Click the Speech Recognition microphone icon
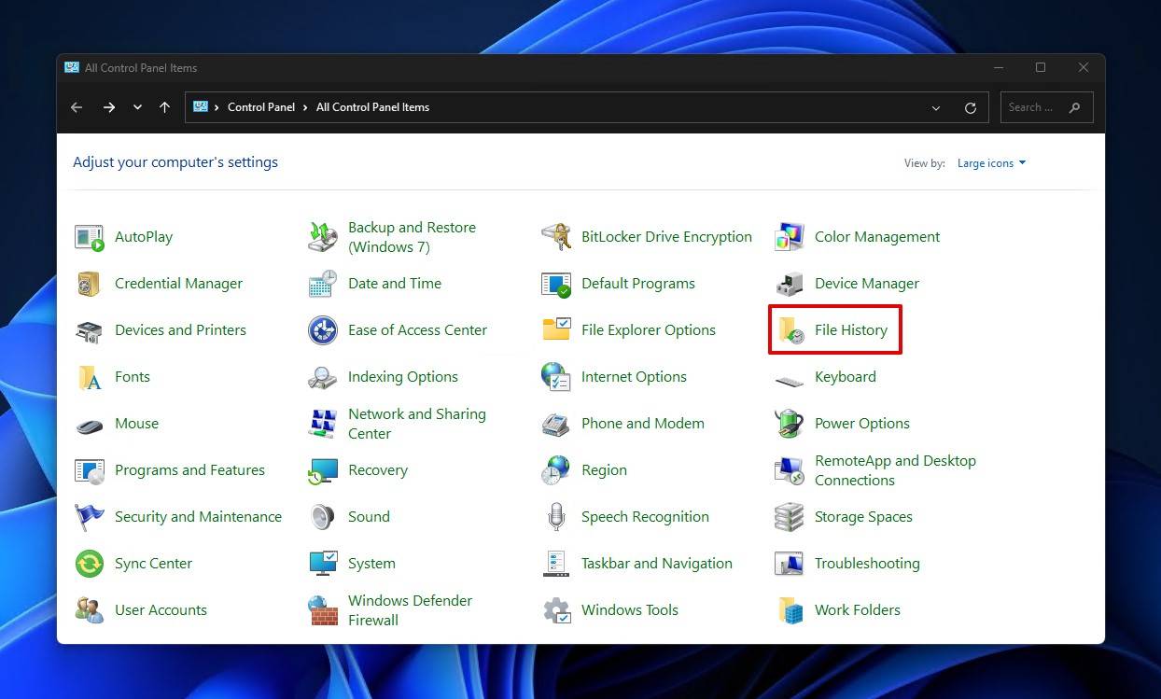Viewport: 1161px width, 699px height. tap(556, 517)
